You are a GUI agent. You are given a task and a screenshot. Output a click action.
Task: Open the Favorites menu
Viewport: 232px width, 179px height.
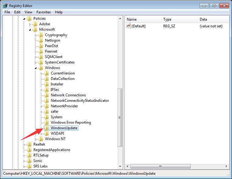(x=43, y=12)
